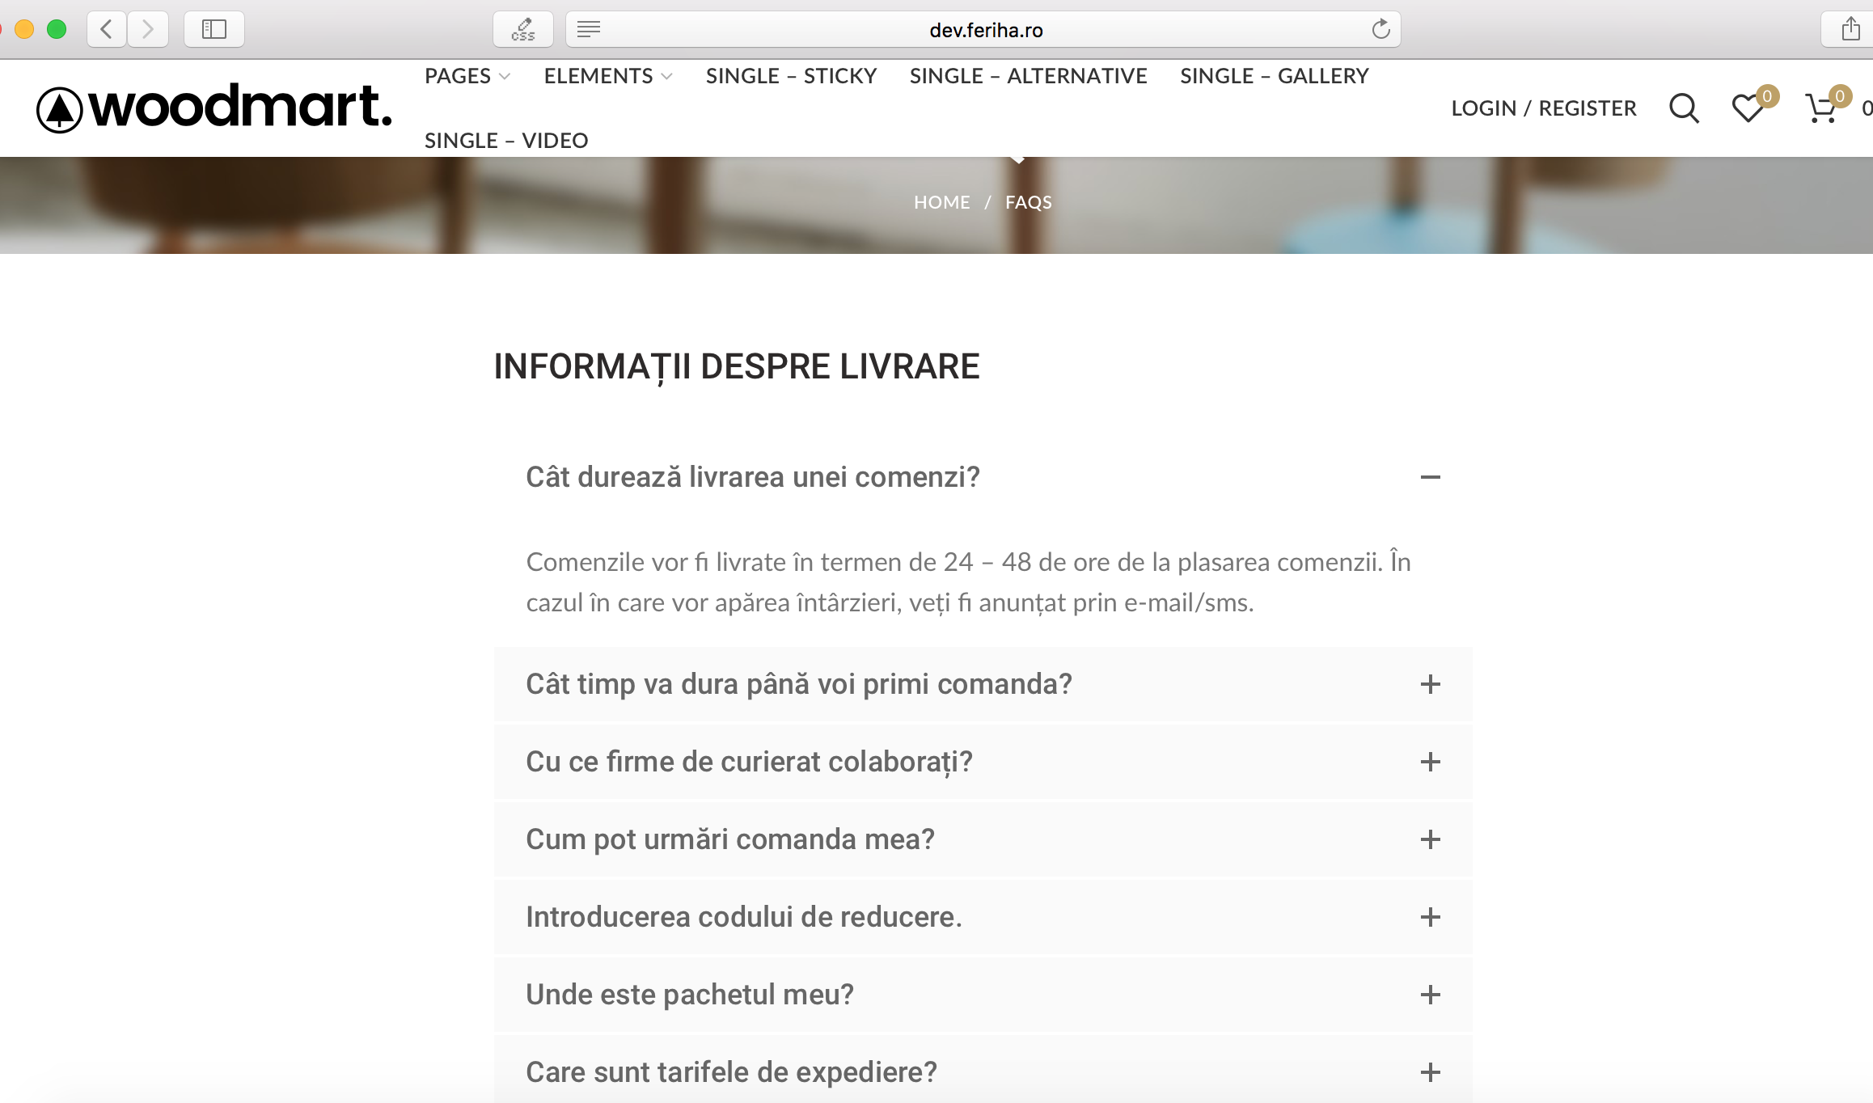Open the Pages dropdown menu
This screenshot has width=1873, height=1103.
[467, 76]
